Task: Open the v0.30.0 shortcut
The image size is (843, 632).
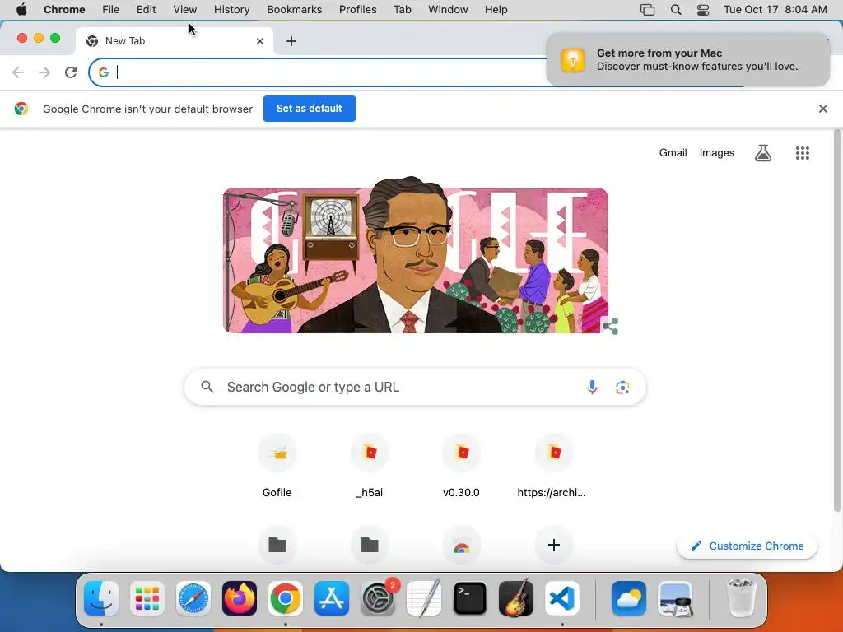Action: tap(461, 466)
